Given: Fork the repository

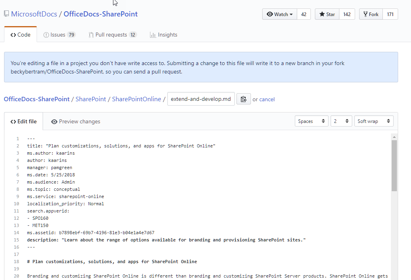Looking at the screenshot, I should click(371, 14).
